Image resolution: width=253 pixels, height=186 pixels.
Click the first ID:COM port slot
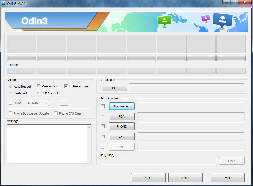(x=22, y=71)
